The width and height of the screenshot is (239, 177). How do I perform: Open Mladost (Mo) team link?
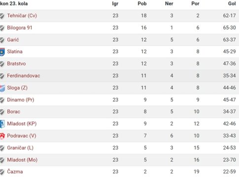(x=22, y=160)
